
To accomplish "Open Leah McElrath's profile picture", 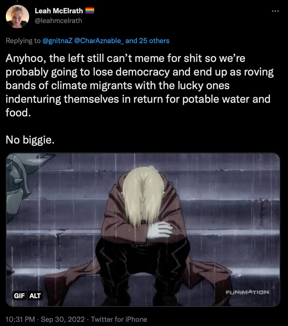I will (x=17, y=17).
